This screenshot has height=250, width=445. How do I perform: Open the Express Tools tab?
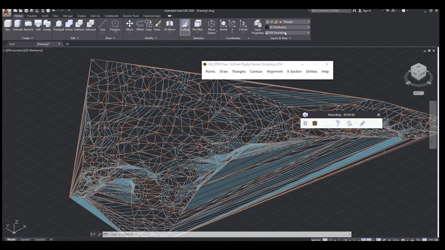(131, 16)
